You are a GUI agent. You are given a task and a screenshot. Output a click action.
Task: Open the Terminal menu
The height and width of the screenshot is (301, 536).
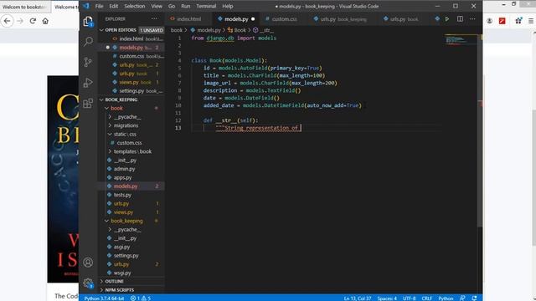(x=206, y=6)
